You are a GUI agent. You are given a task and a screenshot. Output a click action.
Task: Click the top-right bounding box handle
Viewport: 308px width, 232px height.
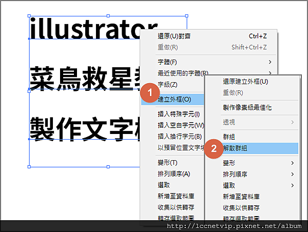click(187, 16)
